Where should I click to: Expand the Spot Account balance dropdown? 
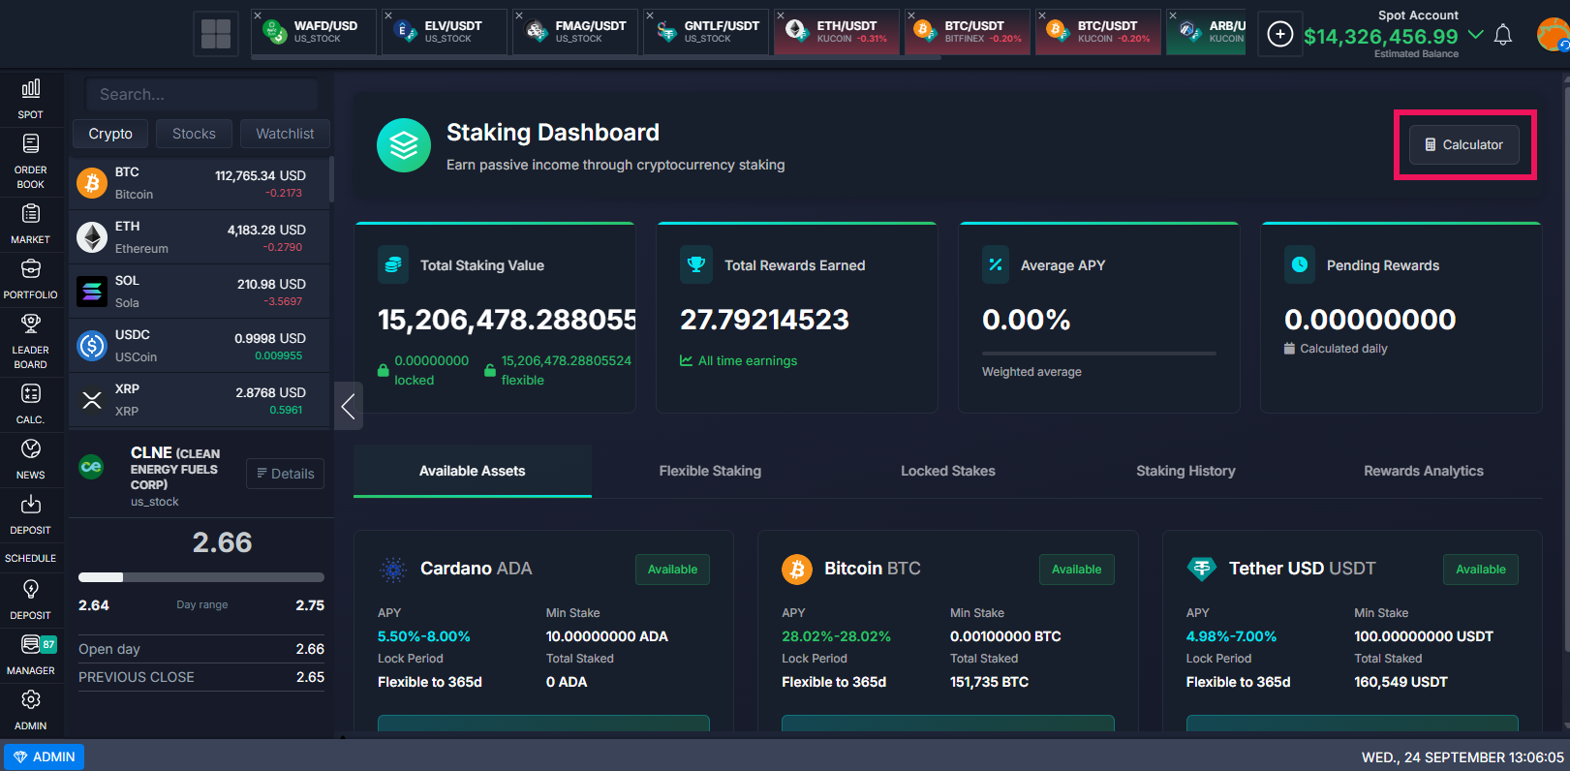pyautogui.click(x=1475, y=35)
